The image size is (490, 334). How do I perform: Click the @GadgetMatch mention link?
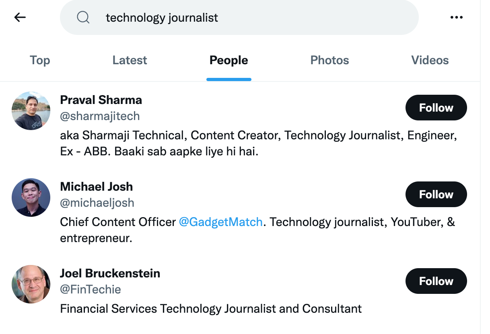(220, 222)
